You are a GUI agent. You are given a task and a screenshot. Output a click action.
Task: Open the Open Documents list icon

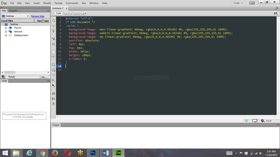(53, 20)
